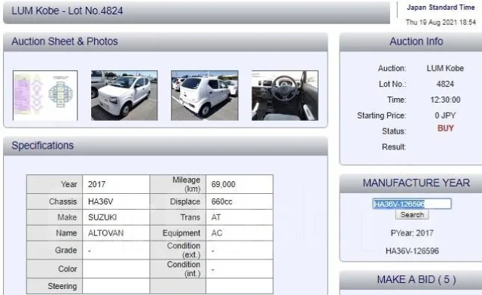This screenshot has height=295, width=482.
Task: Click the Condition (int.) label cell
Action: [x=178, y=269]
